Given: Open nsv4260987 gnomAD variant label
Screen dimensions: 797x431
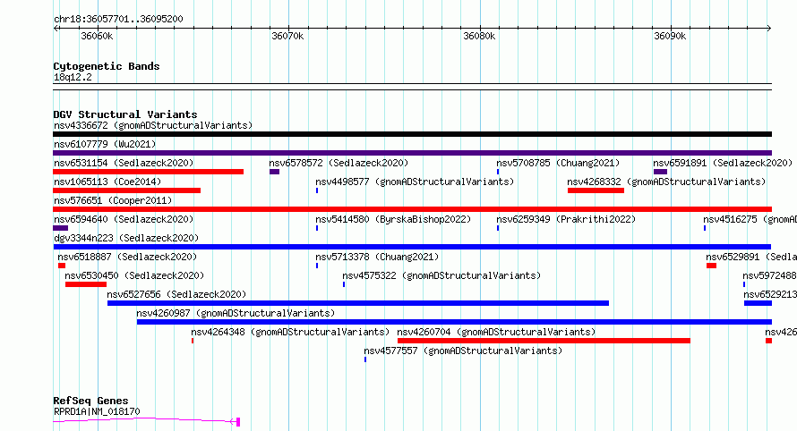Looking at the screenshot, I should (236, 313).
